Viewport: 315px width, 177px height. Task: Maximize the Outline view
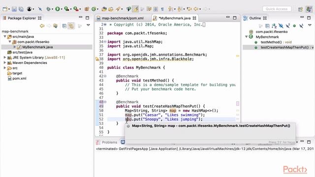click(x=309, y=18)
